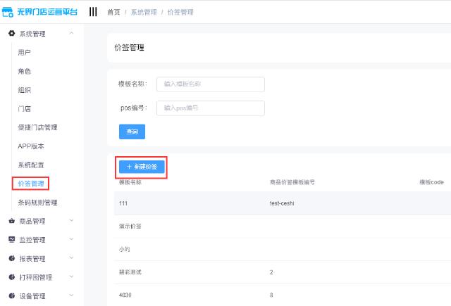Focus the 模板名称 input field
Screen dimensions: 451x306
click(211, 84)
